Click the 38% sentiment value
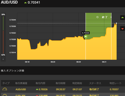125x96 pixels. [x=3, y=14]
